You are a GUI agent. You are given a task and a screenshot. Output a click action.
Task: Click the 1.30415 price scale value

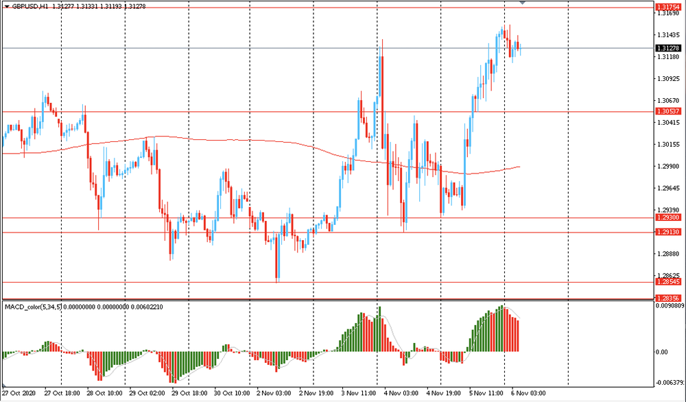[668, 123]
